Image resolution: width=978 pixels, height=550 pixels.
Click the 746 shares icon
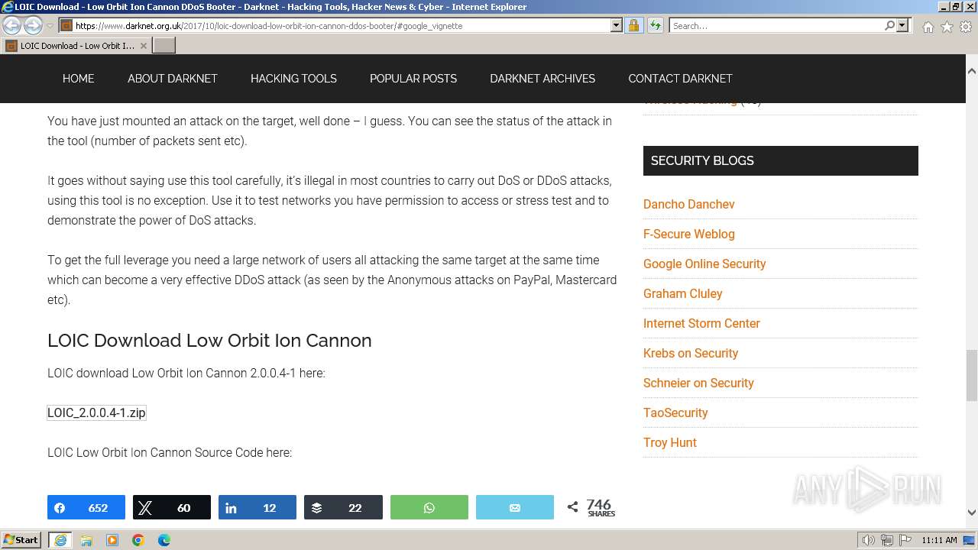point(572,507)
